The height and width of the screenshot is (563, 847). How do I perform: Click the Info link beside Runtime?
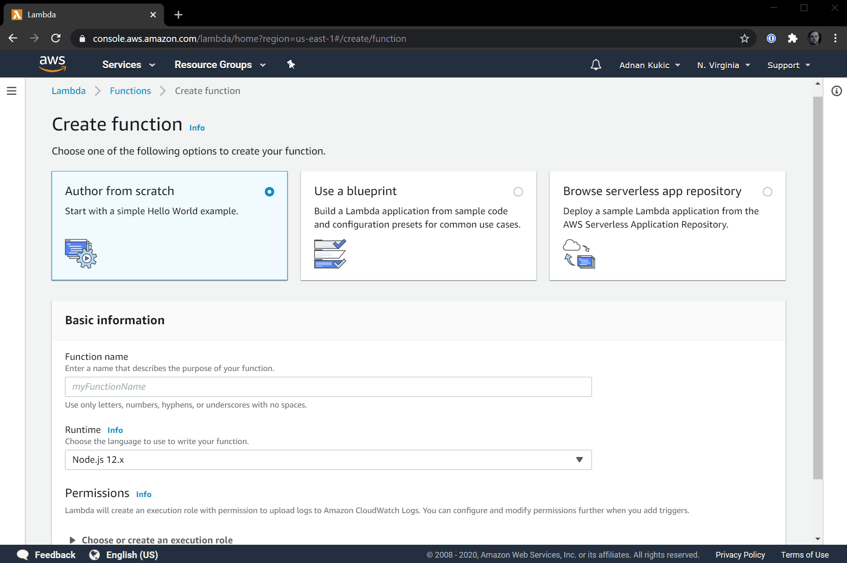pos(115,430)
